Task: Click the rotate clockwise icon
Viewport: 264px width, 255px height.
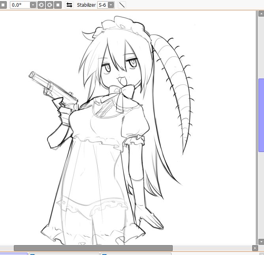Action: (49, 5)
